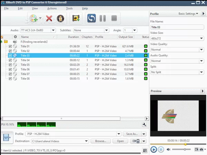Screen dimensions: 207x155
Task: Uncheck the Title 01 checkbox
Action: 10,46
